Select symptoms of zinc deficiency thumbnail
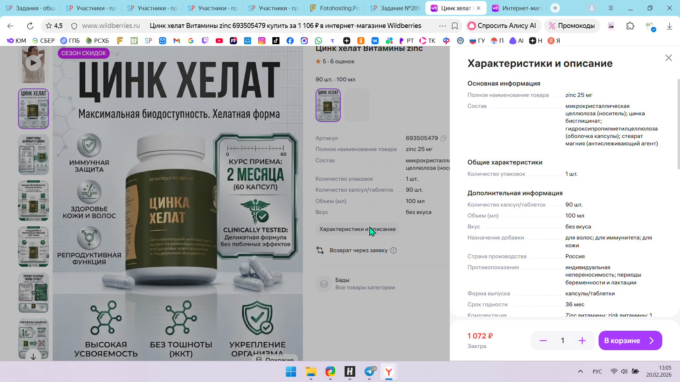 click(x=33, y=155)
